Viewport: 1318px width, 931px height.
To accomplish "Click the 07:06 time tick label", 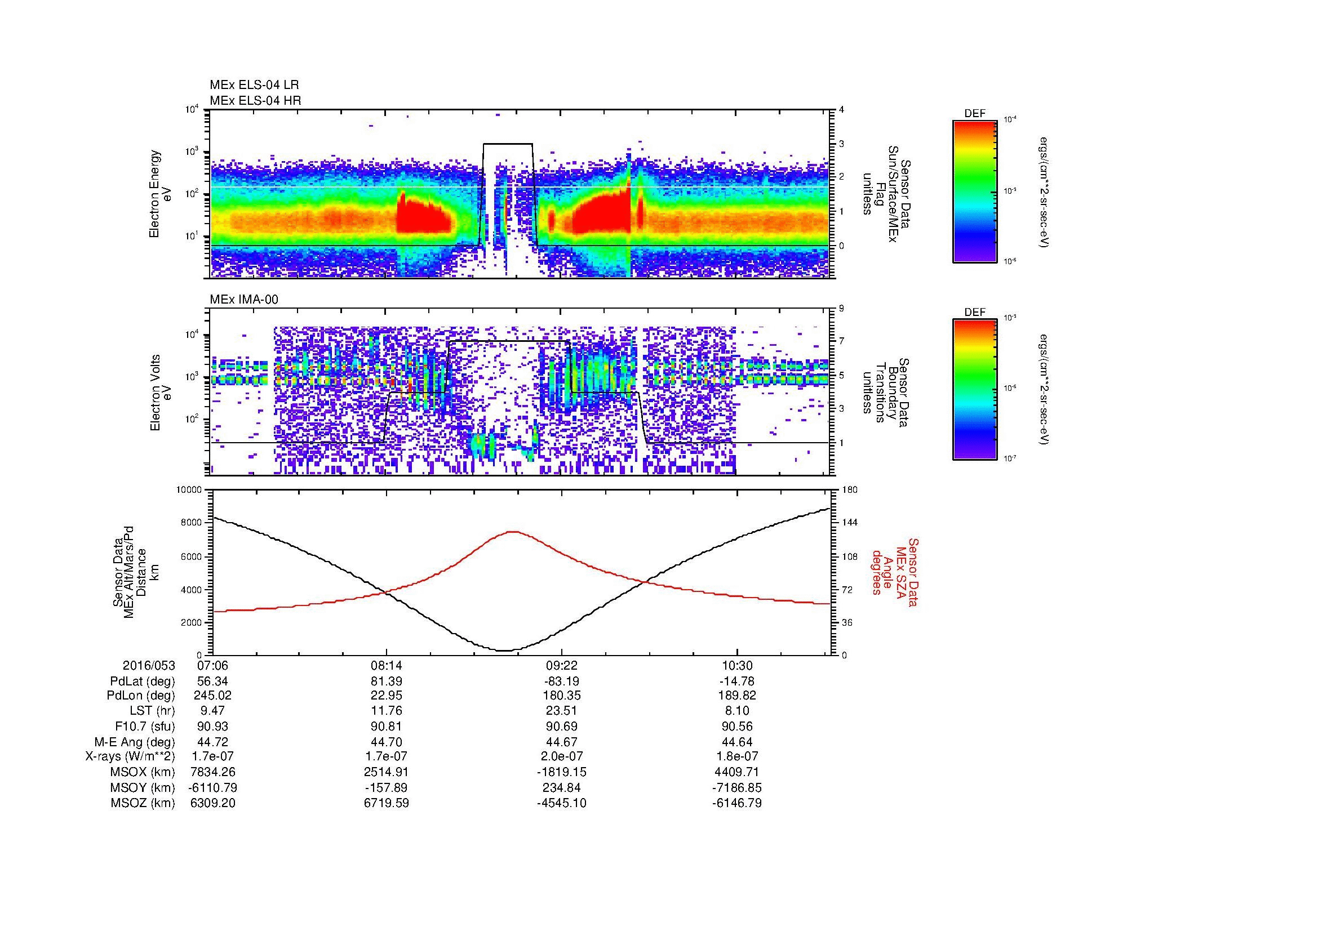I will [x=212, y=666].
